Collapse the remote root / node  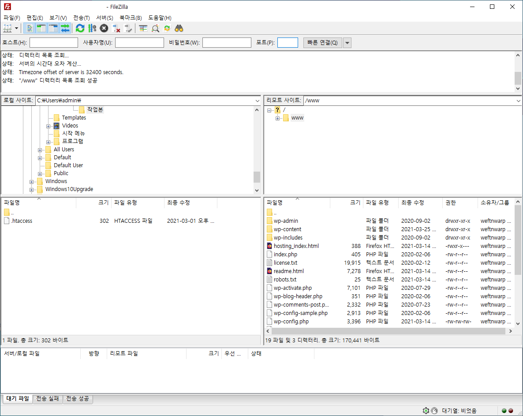click(269, 110)
